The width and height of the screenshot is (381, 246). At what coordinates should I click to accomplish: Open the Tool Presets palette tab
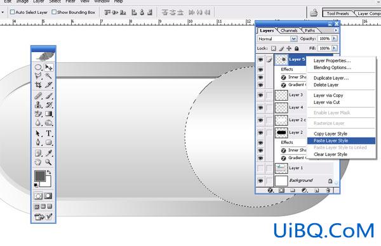tap(338, 13)
